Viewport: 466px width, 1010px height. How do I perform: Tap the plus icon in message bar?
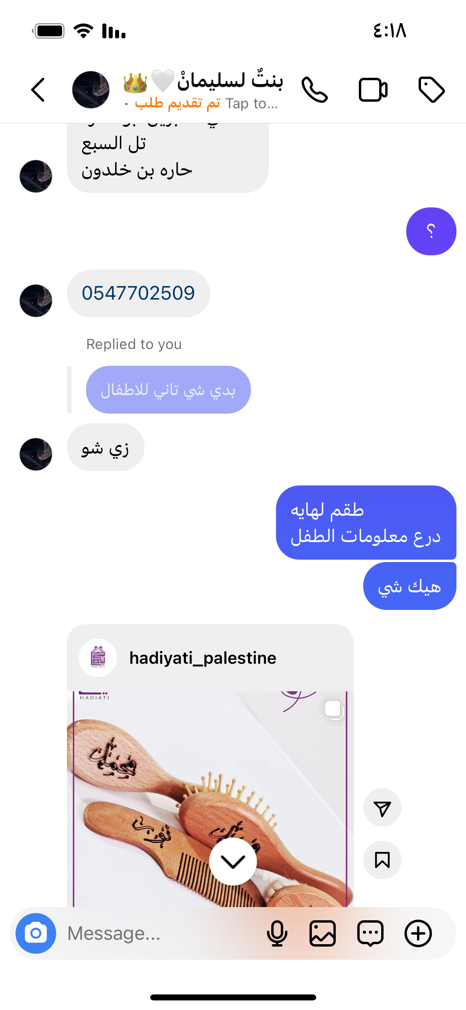click(418, 933)
